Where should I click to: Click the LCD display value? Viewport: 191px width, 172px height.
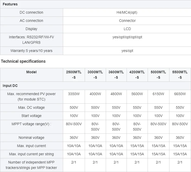[127, 29]
